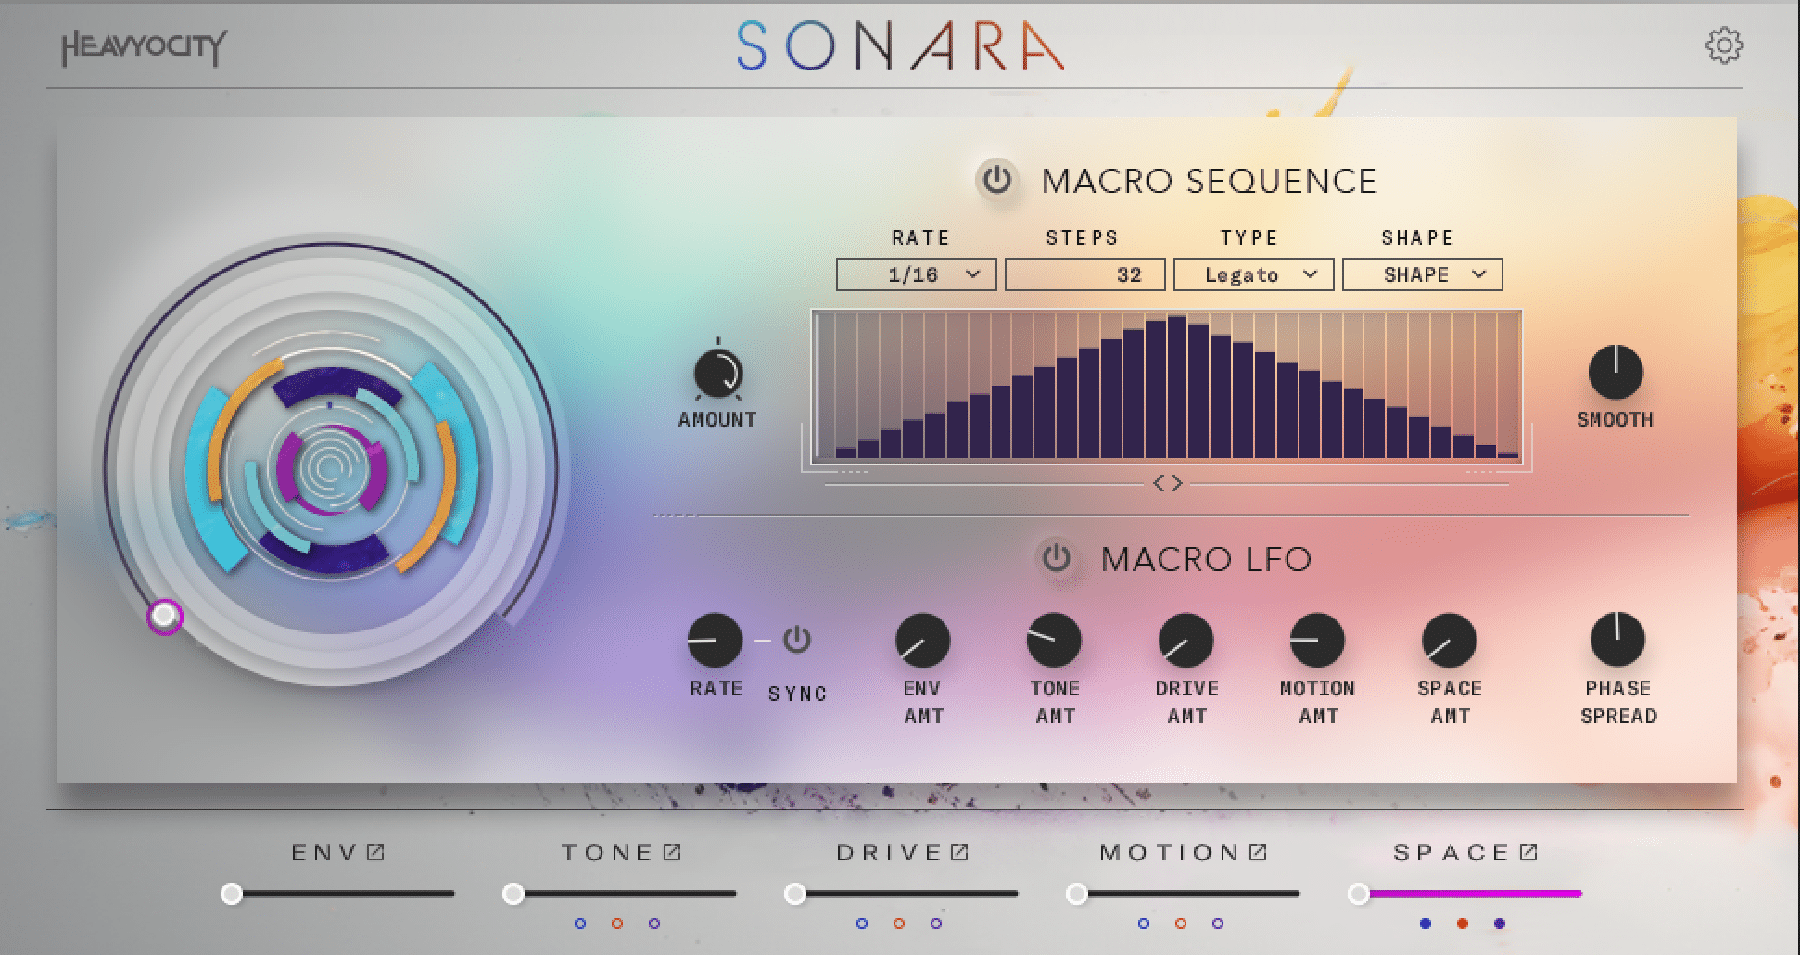This screenshot has width=1800, height=955.
Task: Select the orange middle dot under DRIVE
Action: 899,923
